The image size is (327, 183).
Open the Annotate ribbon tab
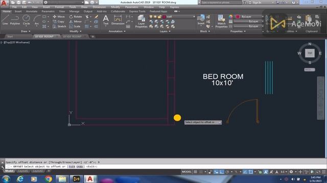pos(32,11)
